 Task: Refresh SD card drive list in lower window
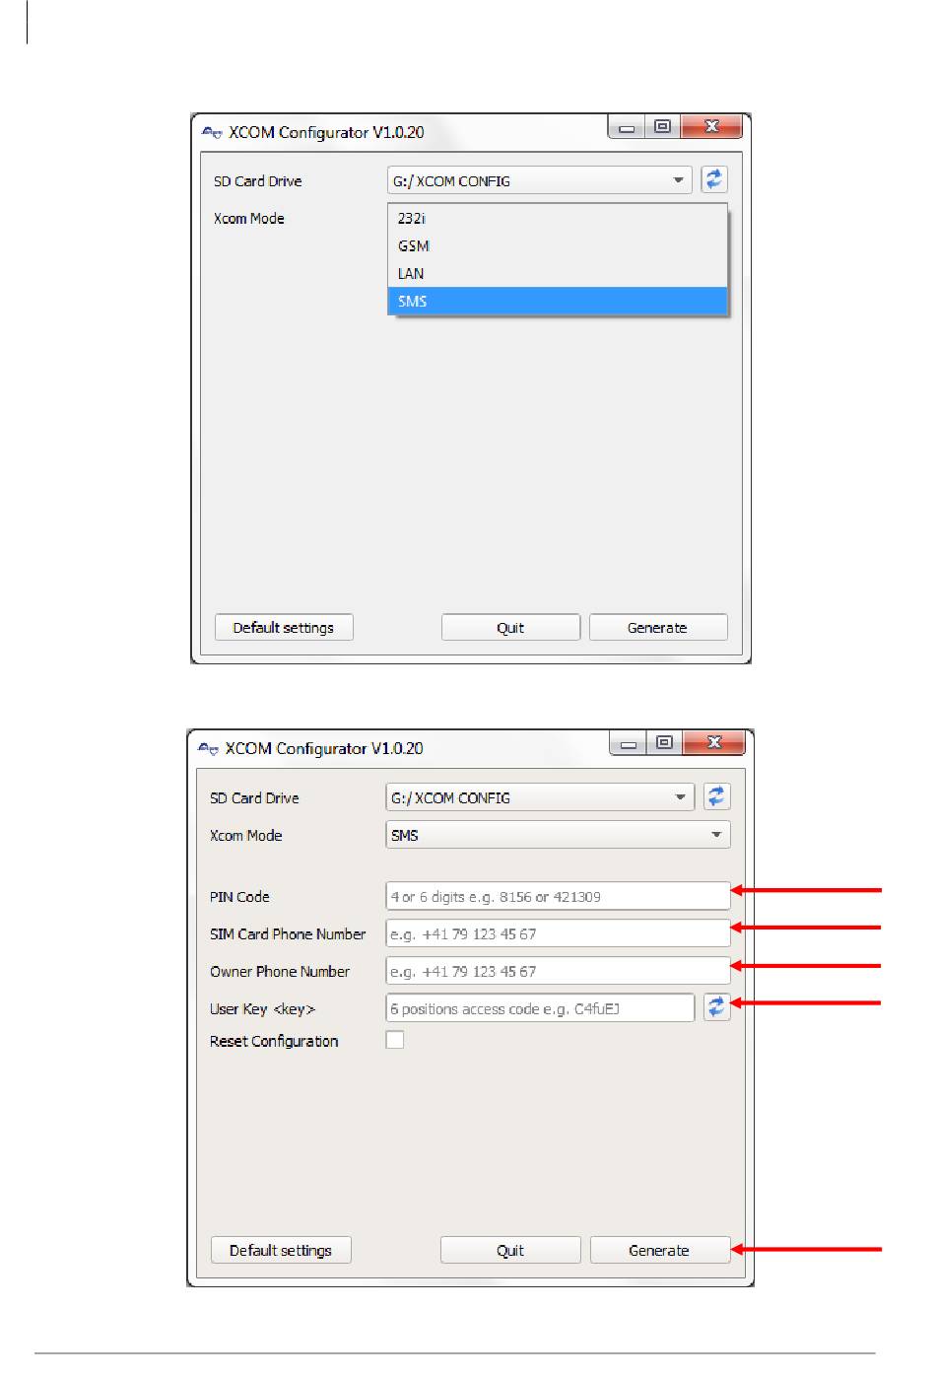point(717,796)
